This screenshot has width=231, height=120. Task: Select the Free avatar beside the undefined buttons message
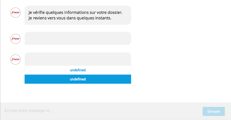15,59
